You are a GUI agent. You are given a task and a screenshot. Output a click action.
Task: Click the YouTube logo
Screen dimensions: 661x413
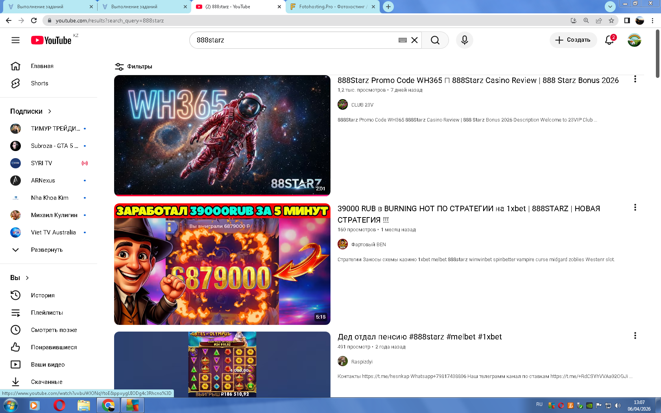[x=52, y=40]
